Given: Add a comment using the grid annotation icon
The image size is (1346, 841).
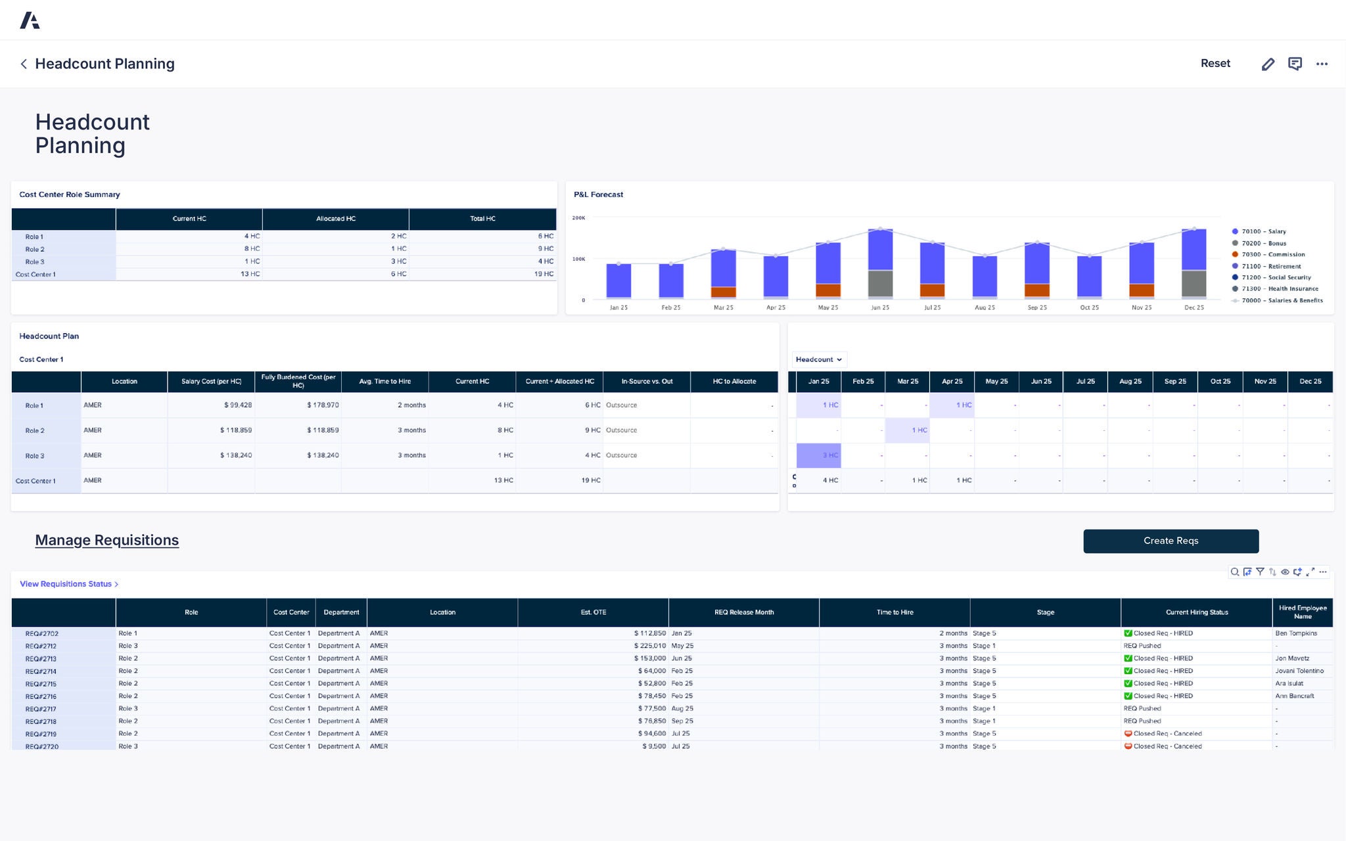Looking at the screenshot, I should (x=1299, y=572).
